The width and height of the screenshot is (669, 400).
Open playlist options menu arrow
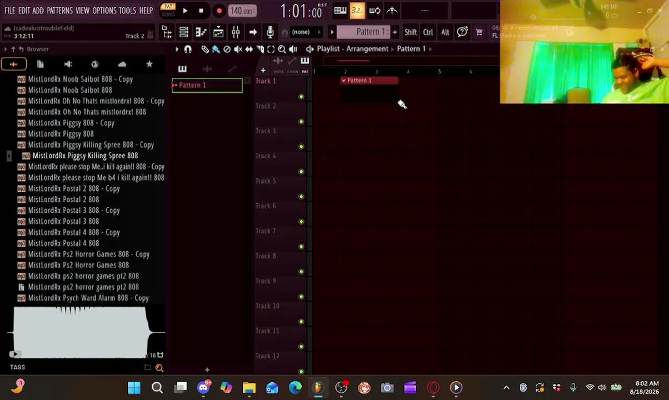point(177,49)
